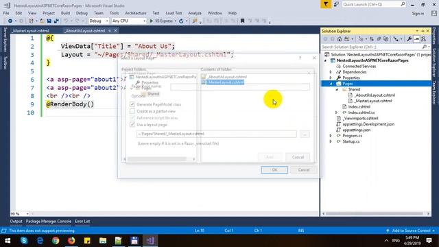Click the browse ellipsis button for layout page
Screen dimensions: 439x247
point(305,134)
